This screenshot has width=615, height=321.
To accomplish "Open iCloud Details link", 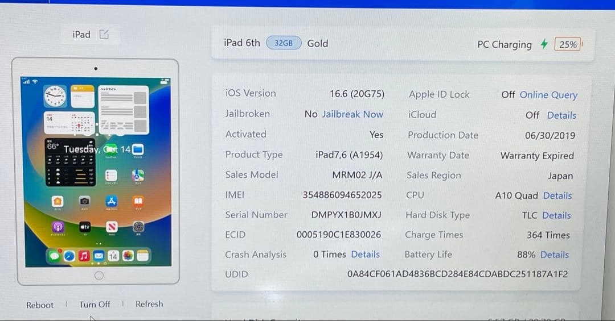I will click(x=561, y=115).
